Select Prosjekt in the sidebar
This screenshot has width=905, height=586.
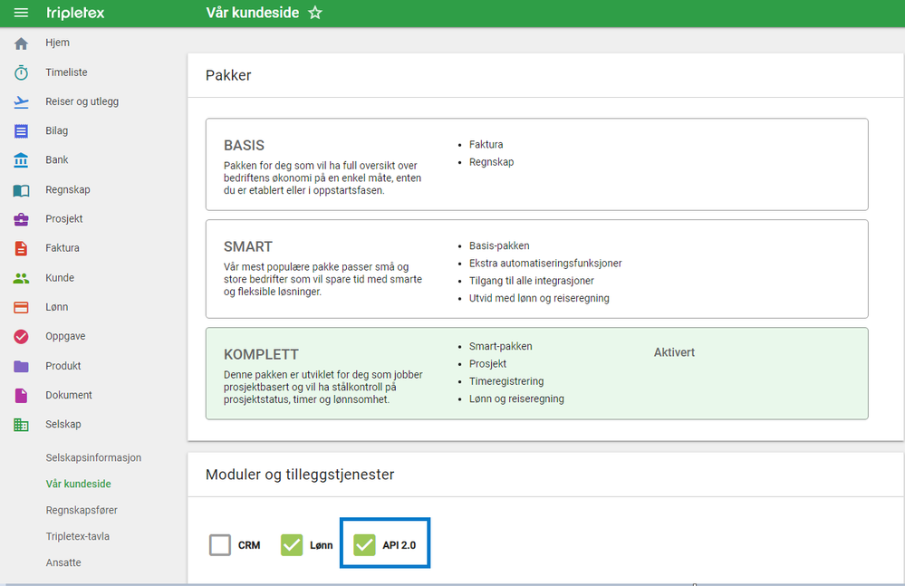64,218
